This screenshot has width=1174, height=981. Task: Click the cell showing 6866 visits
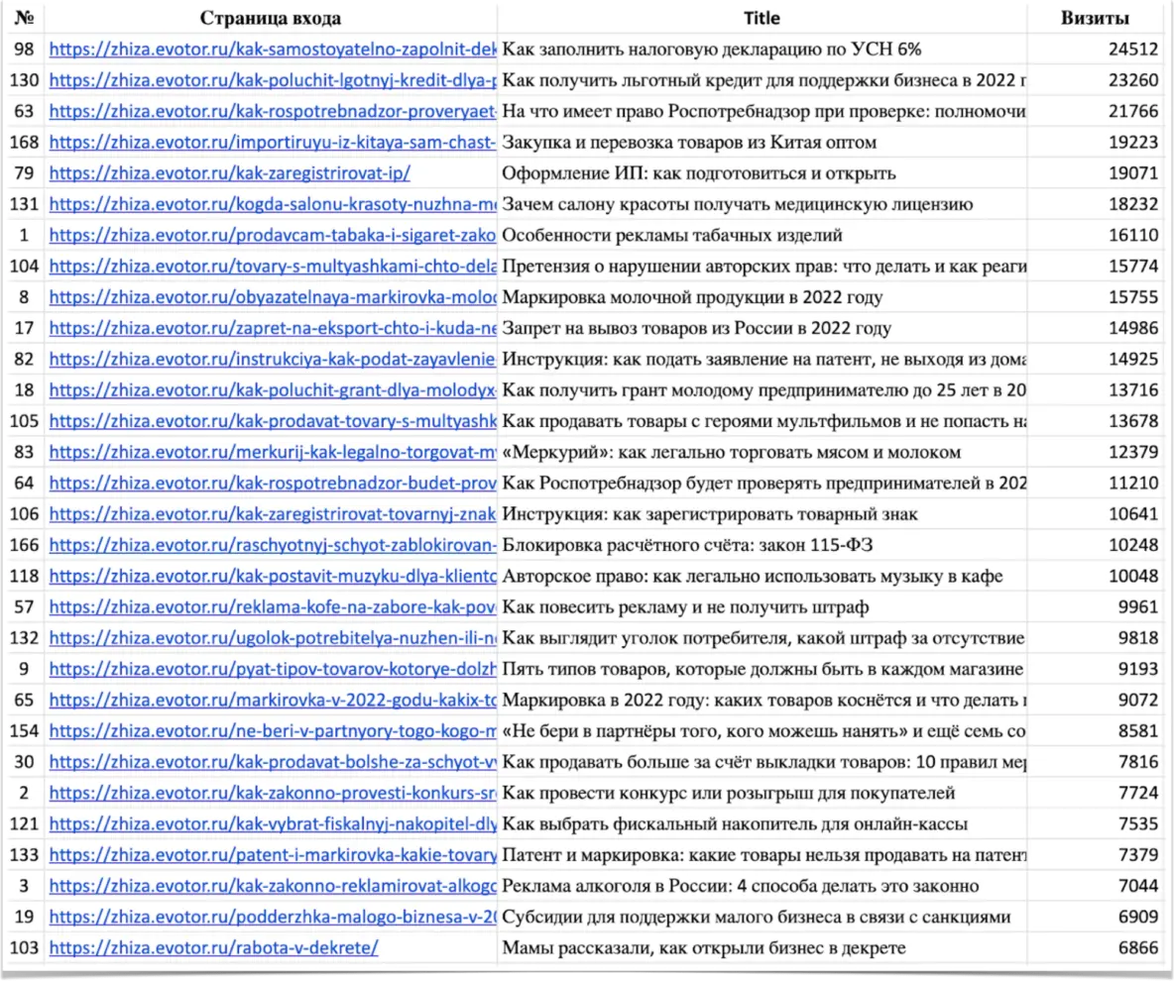pyautogui.click(x=1137, y=947)
